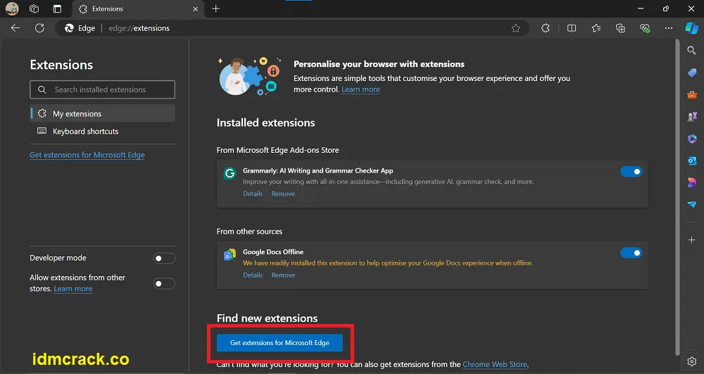Open the Workspaces icon
Image resolution: width=704 pixels, height=374 pixels.
tap(34, 8)
